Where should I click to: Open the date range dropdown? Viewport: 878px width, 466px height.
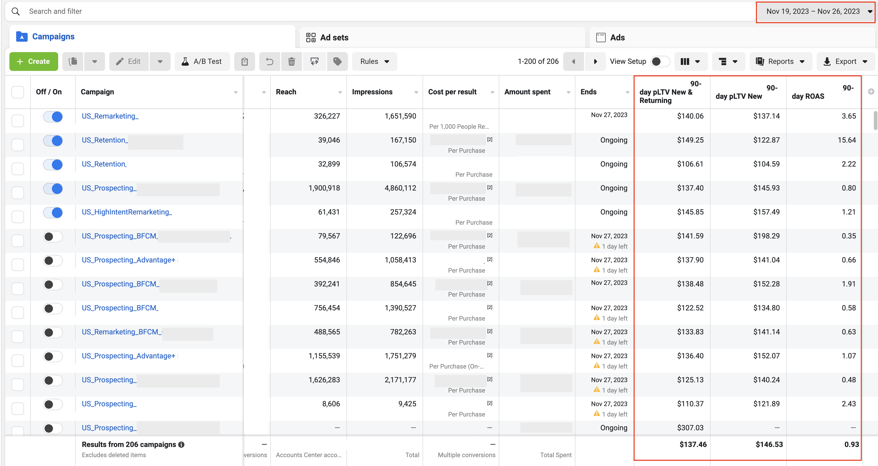[x=816, y=11]
